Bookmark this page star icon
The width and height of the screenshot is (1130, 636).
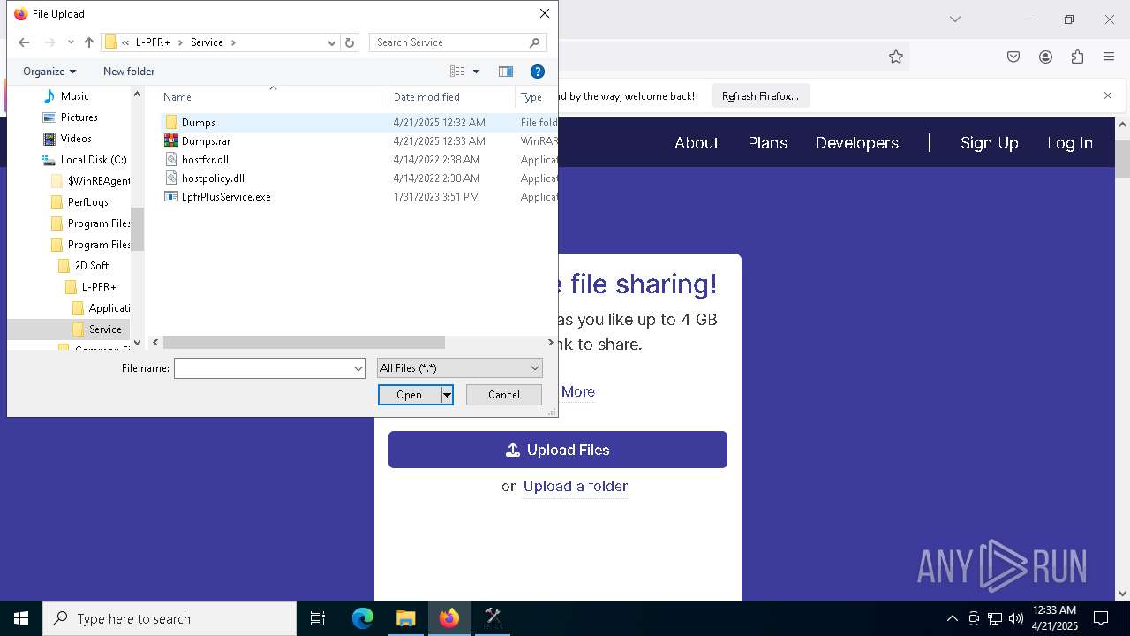tap(896, 57)
